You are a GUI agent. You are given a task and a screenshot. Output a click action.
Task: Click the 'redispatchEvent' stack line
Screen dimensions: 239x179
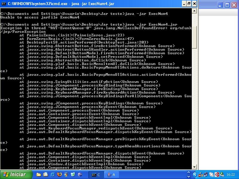(x=96, y=128)
